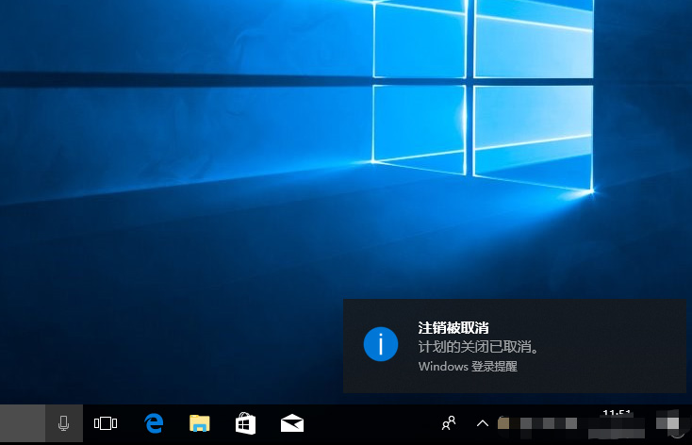Open Task View from the taskbar
Viewport: 692px width, 445px height.
(106, 424)
